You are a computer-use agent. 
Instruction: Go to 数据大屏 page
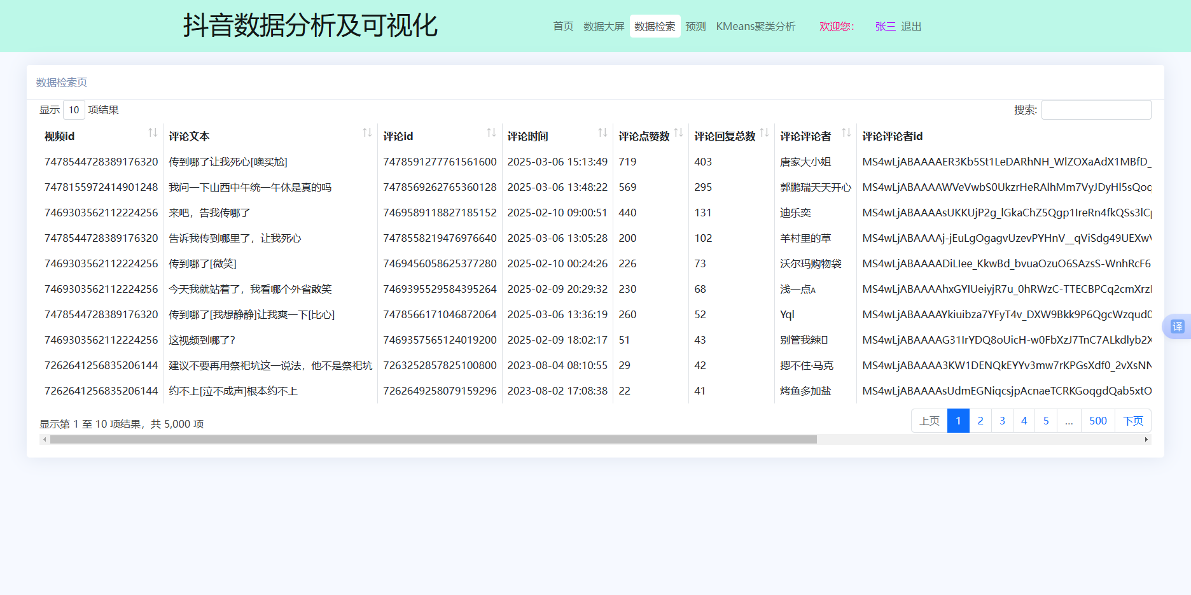pos(604,26)
